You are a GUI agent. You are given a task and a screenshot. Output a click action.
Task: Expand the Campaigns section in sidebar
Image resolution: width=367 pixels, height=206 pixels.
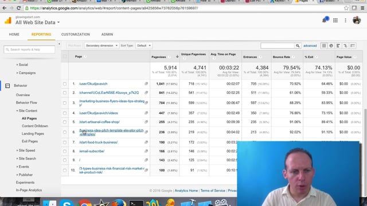coord(26,73)
